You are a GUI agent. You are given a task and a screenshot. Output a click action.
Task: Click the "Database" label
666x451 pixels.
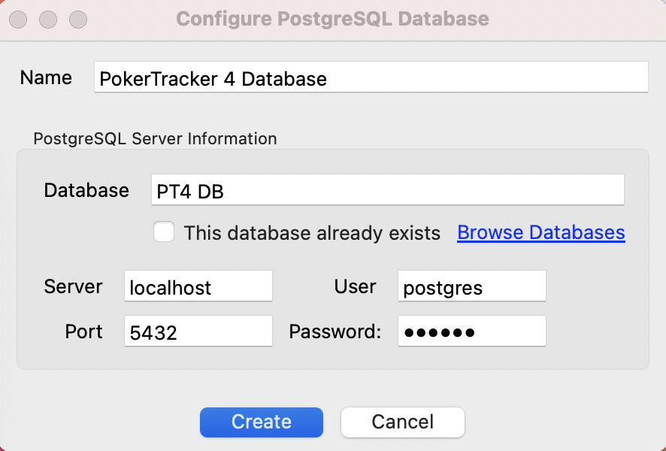[x=86, y=190]
